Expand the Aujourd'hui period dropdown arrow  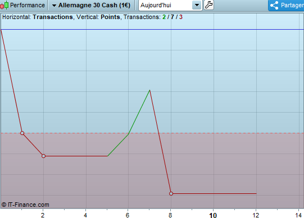[x=197, y=5]
